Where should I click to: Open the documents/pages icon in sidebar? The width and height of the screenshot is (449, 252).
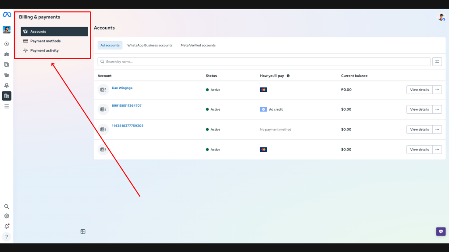tap(7, 65)
